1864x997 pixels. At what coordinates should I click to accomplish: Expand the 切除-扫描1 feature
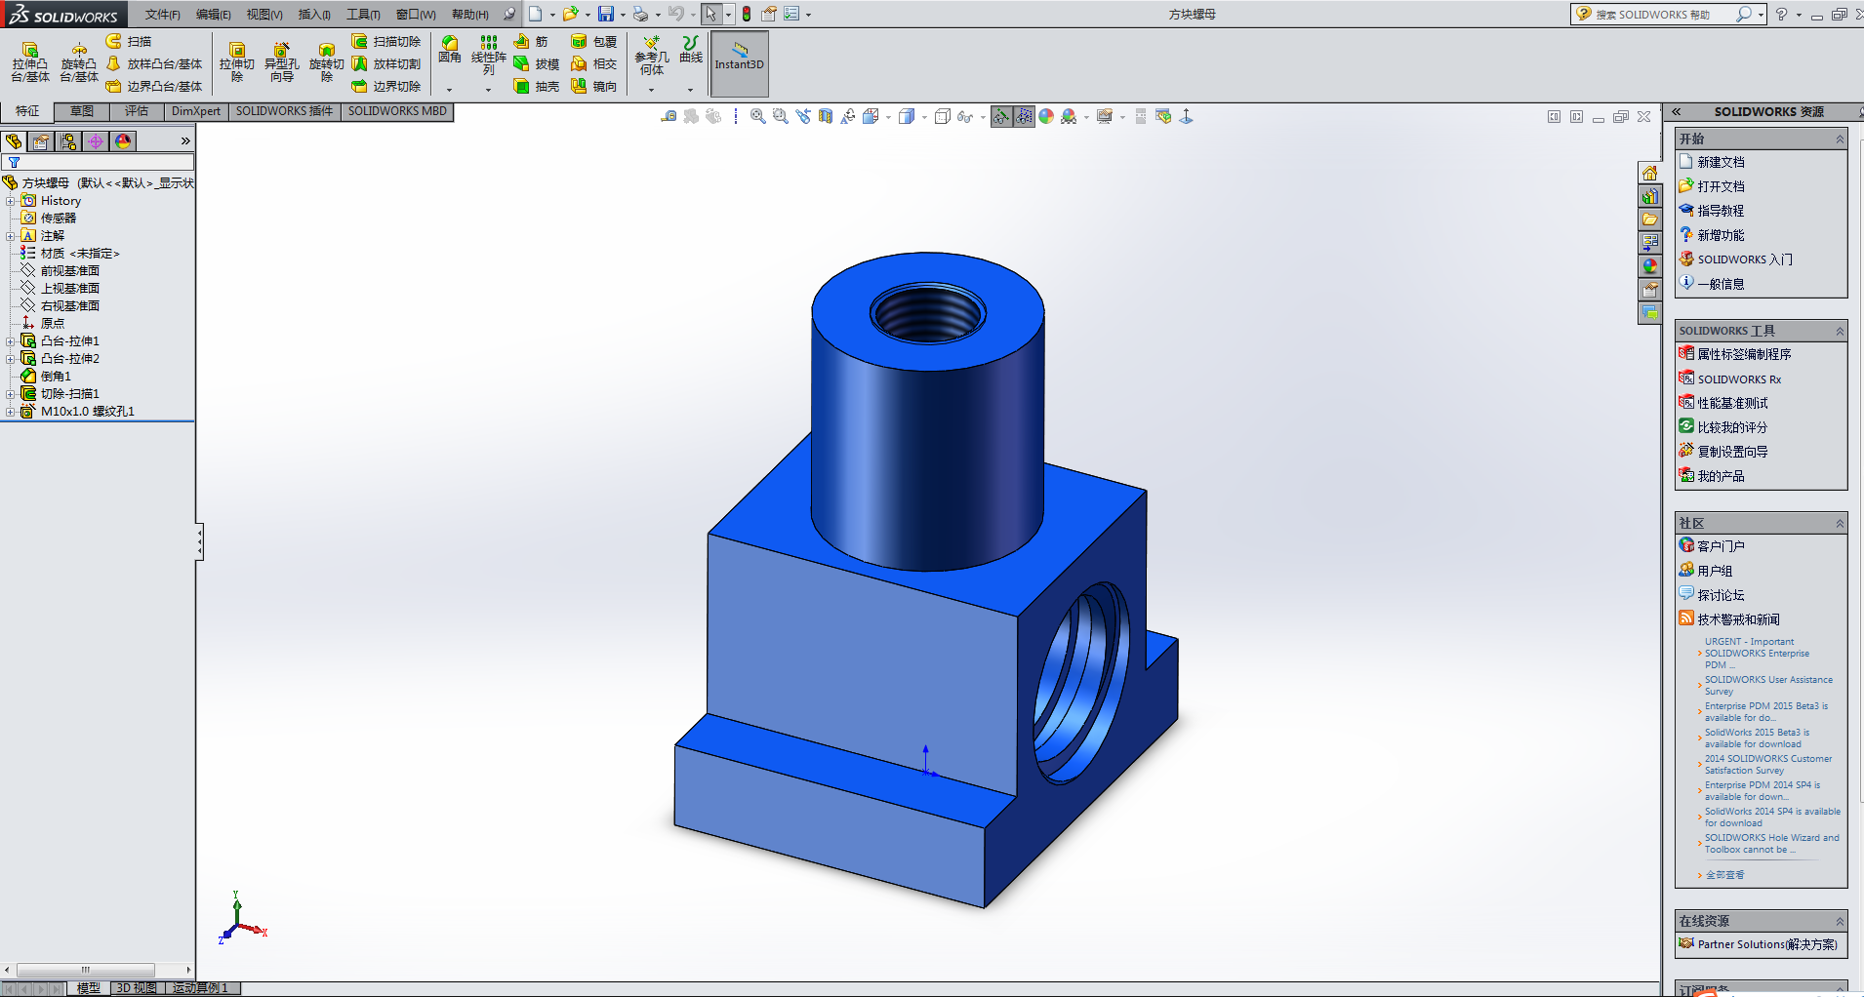tap(11, 394)
